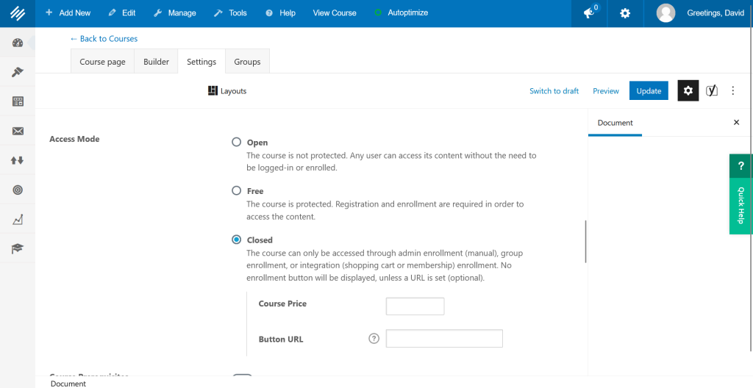
Task: Switch to the Groups tab
Action: (247, 61)
